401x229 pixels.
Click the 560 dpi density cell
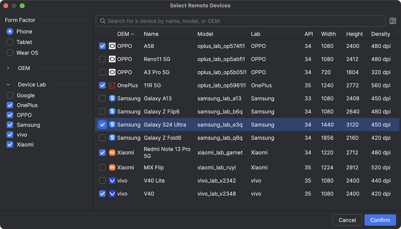tap(381, 85)
